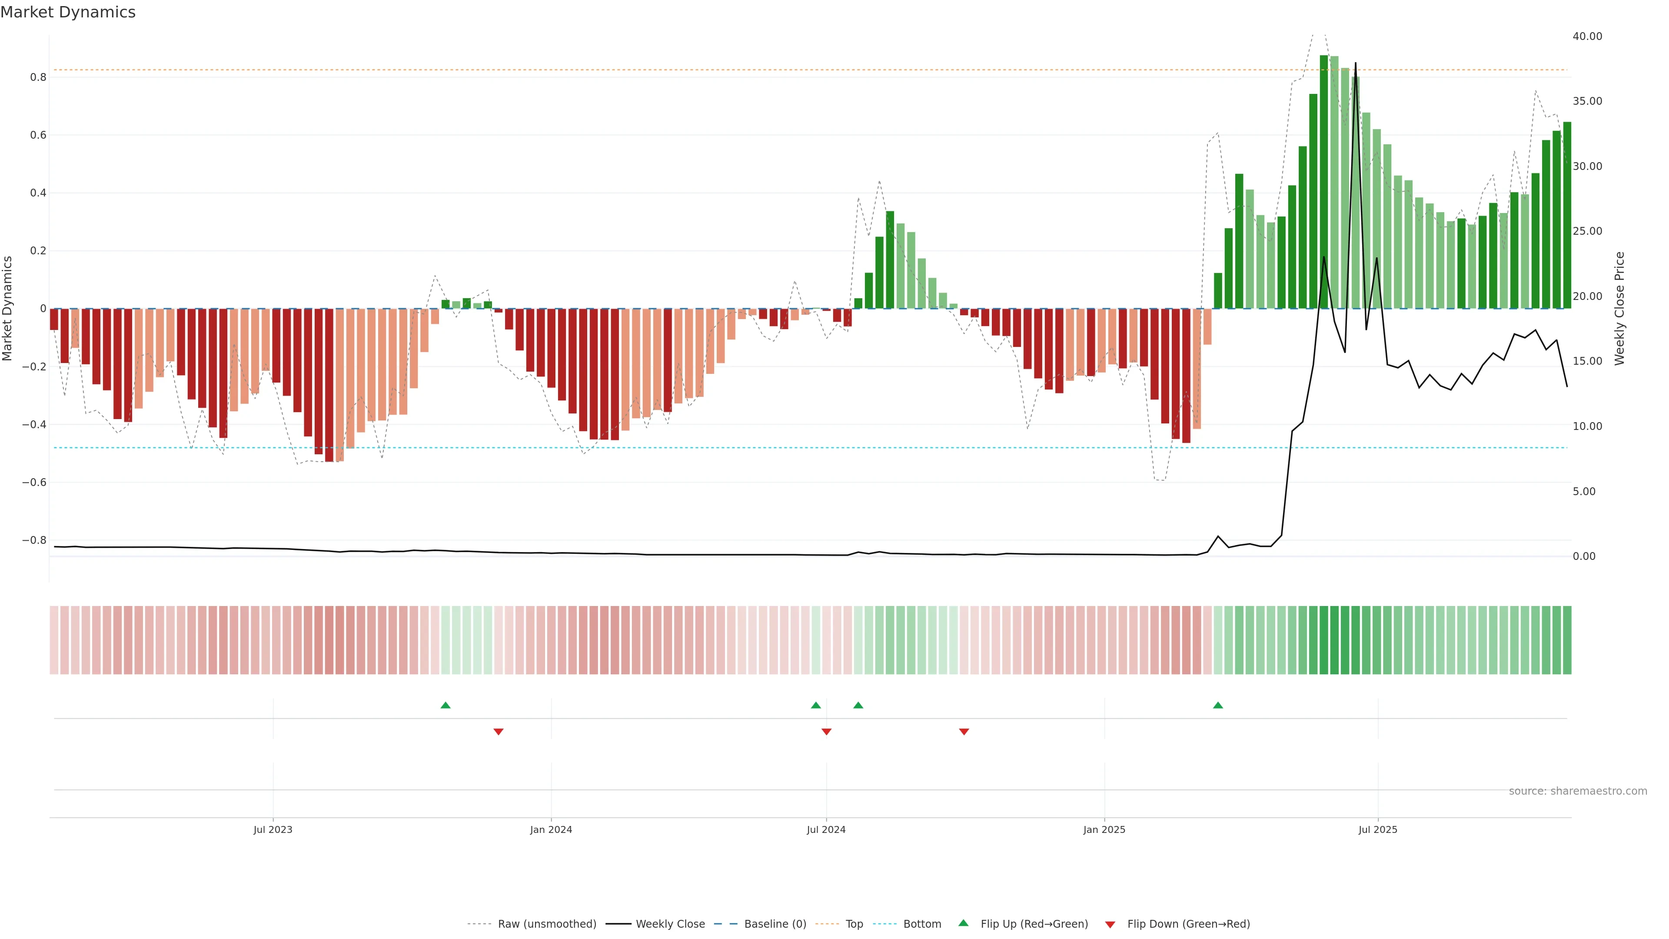
Task: Toggle the Weekly Close legend entry
Action: click(670, 924)
